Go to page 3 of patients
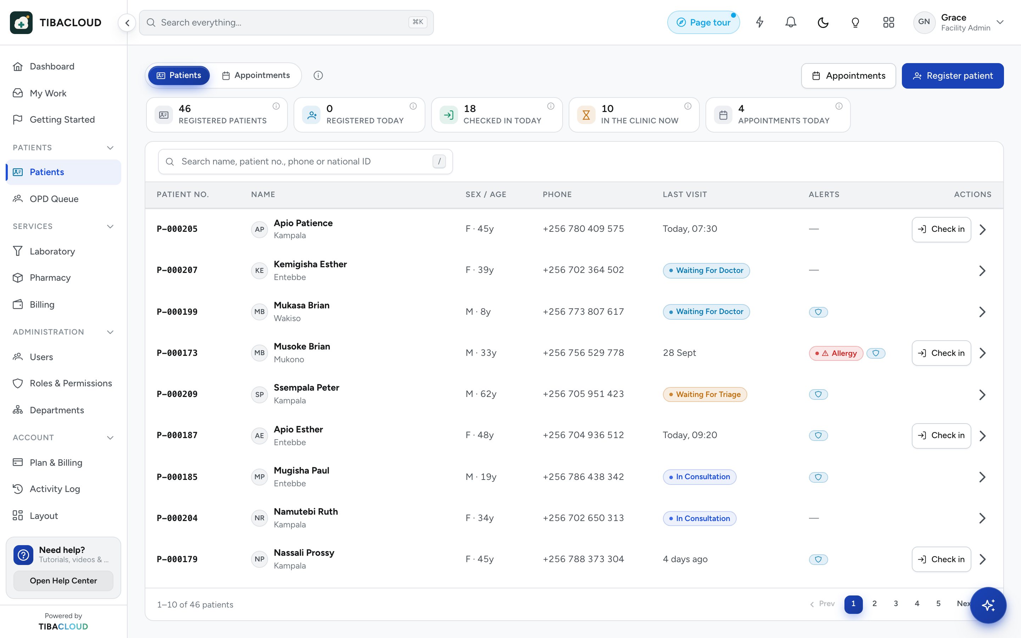The image size is (1021, 638). 896,604
